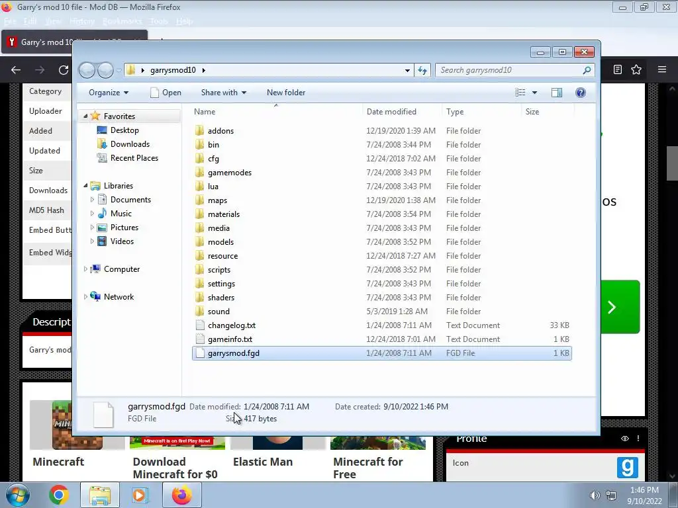Select the shaders folder
Image resolution: width=678 pixels, height=508 pixels.
coord(220,298)
